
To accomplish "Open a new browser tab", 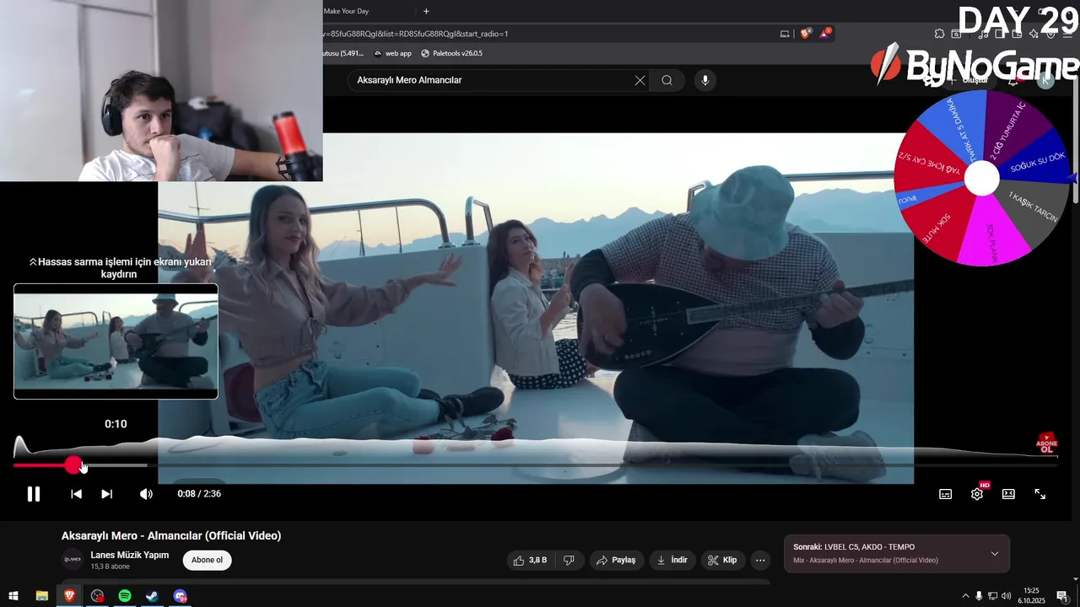I will tap(426, 11).
